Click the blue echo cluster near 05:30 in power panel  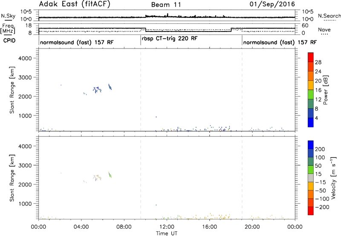point(97,89)
